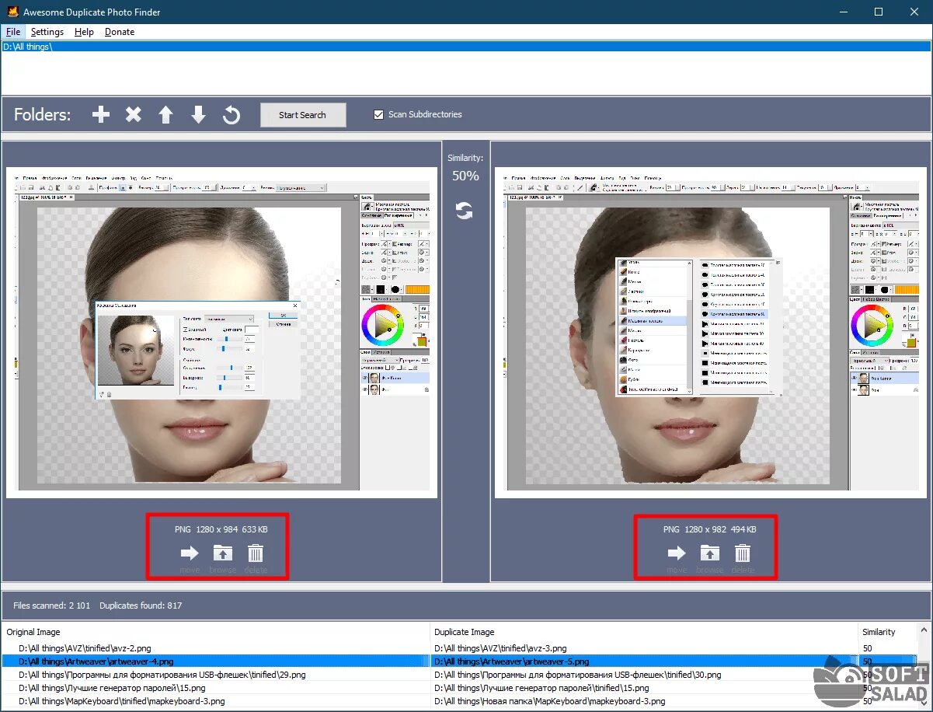Screen dimensions: 933x712
Task: Click the right image info PNG 1280 x 982
Action: coord(709,529)
